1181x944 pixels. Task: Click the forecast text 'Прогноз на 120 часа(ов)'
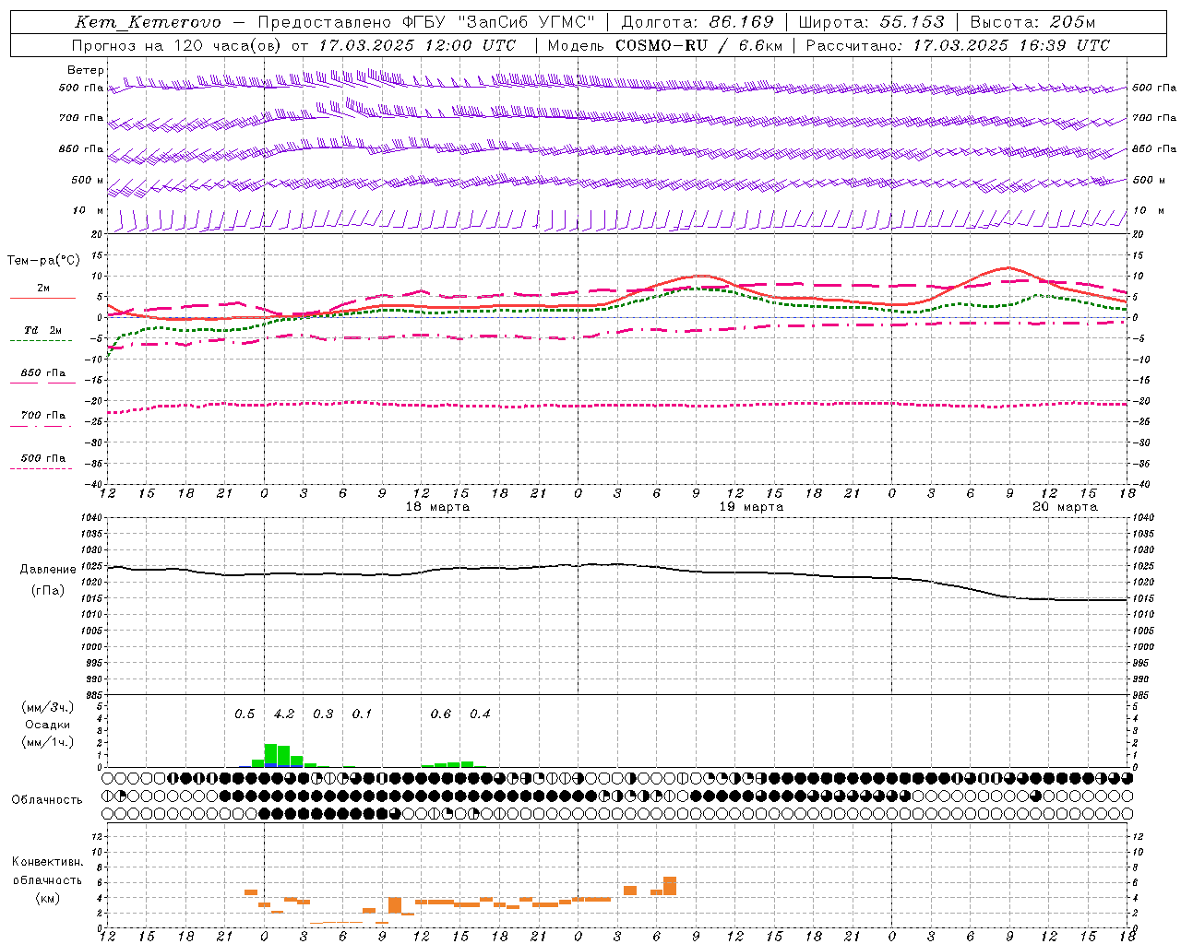click(x=177, y=45)
